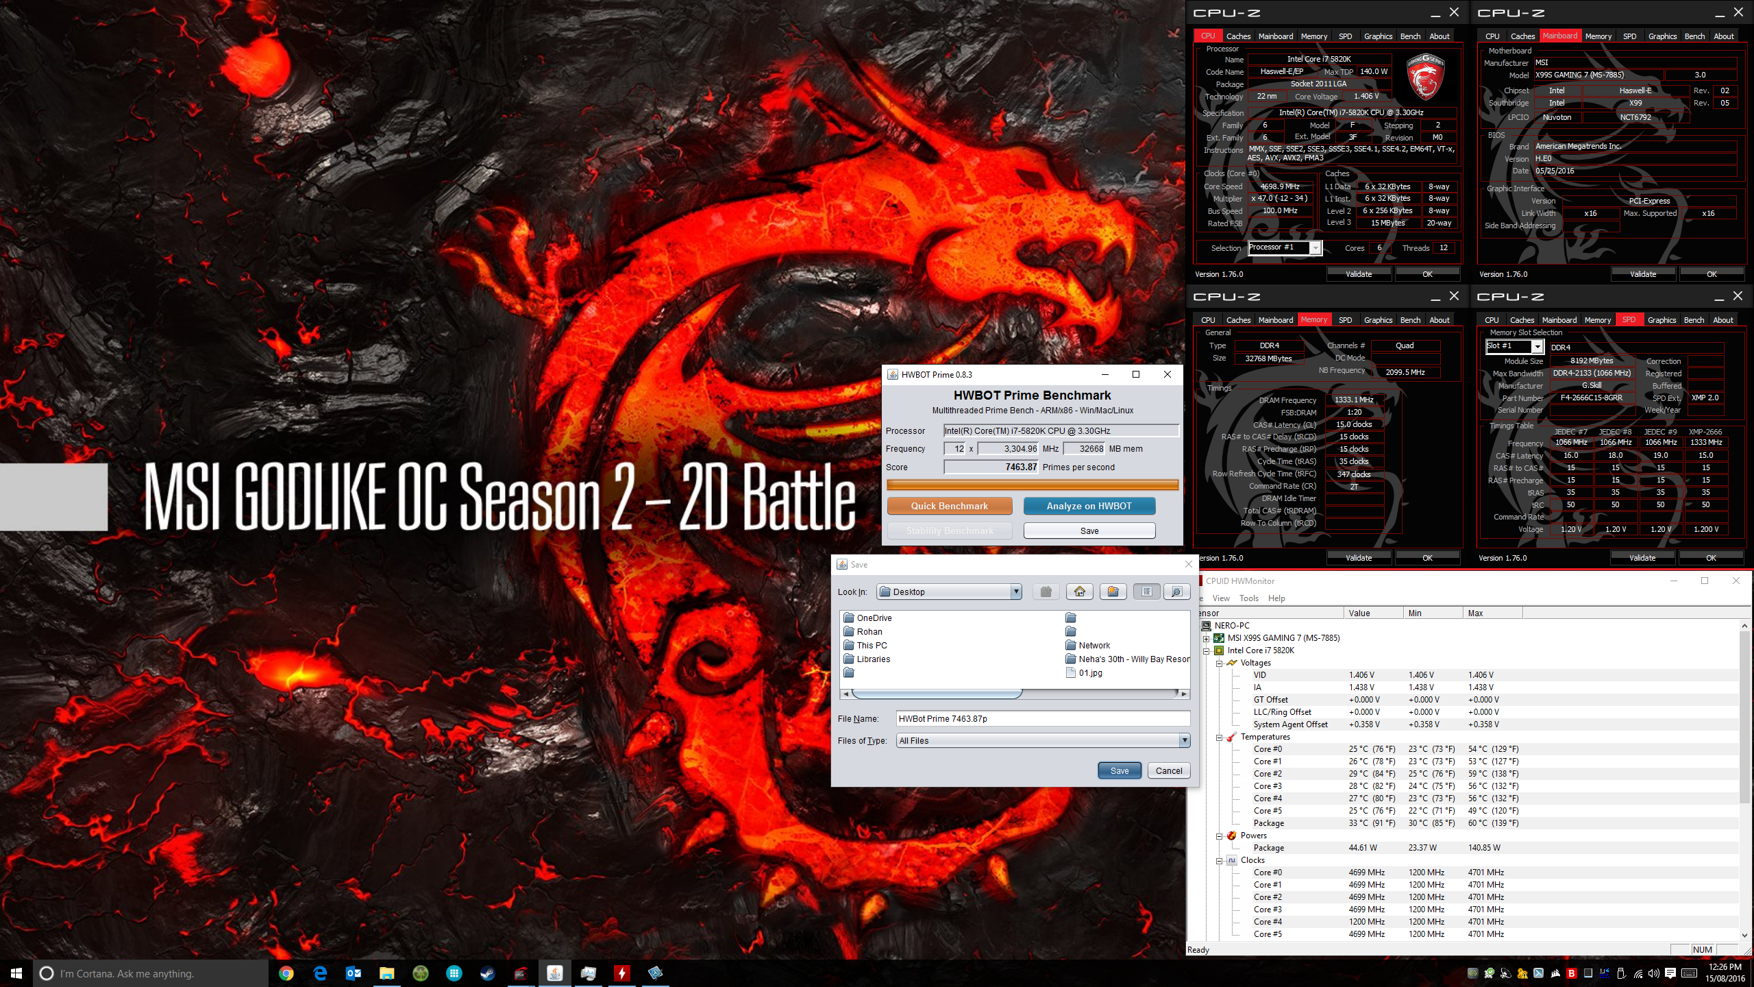
Task: Open the Network folder in Save dialog
Action: pos(1088,645)
